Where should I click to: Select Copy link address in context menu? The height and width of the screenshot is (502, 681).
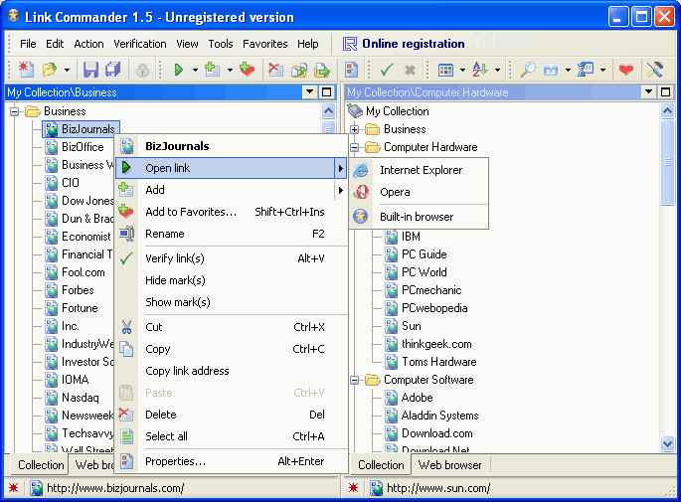[x=232, y=371]
